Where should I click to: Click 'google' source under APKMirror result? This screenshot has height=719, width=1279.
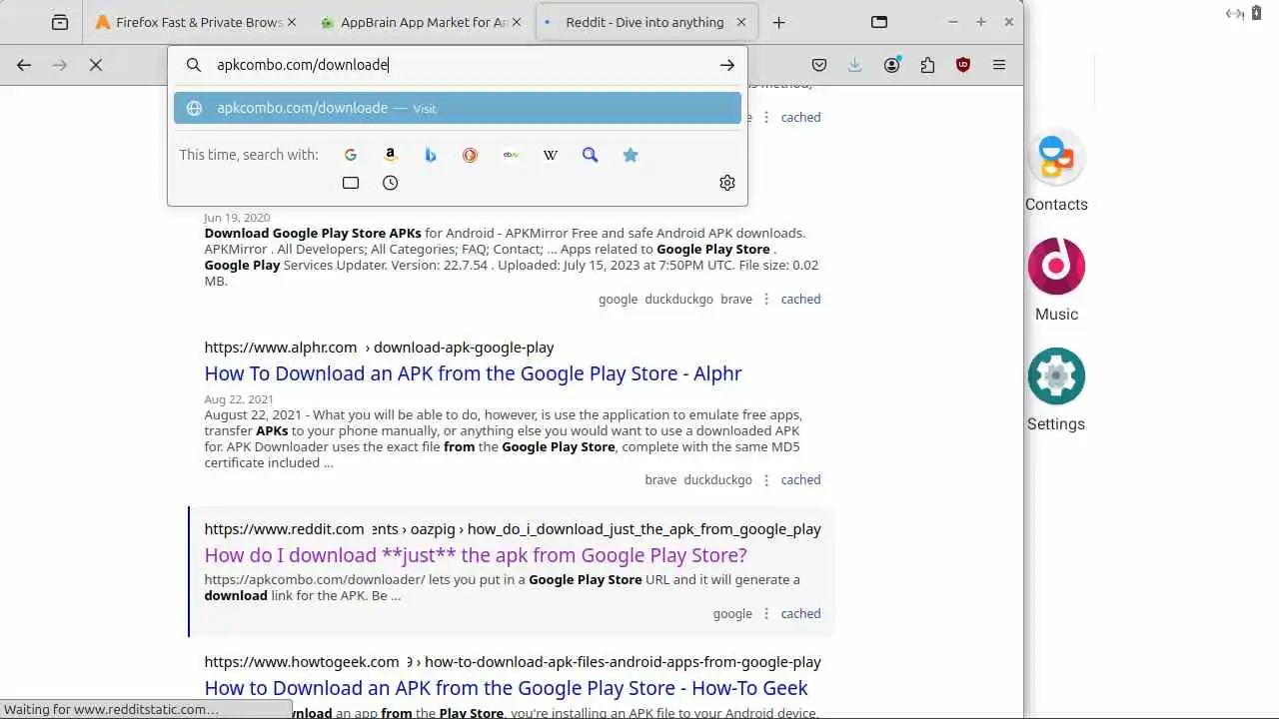618,299
